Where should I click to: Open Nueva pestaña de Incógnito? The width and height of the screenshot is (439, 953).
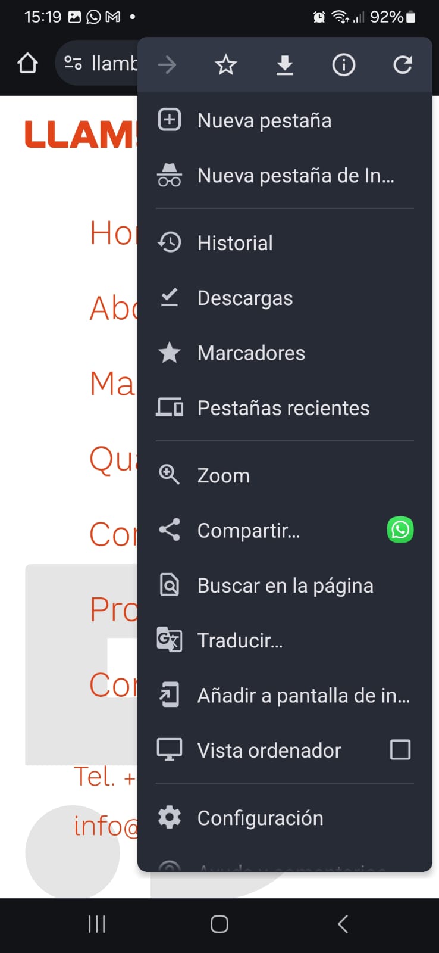[295, 176]
